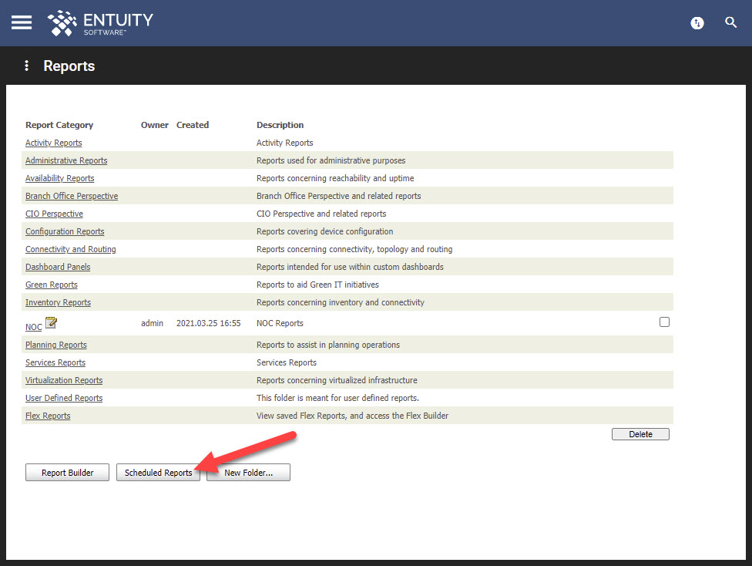This screenshot has width=752, height=566.
Task: Open Scheduled Reports button
Action: (158, 473)
